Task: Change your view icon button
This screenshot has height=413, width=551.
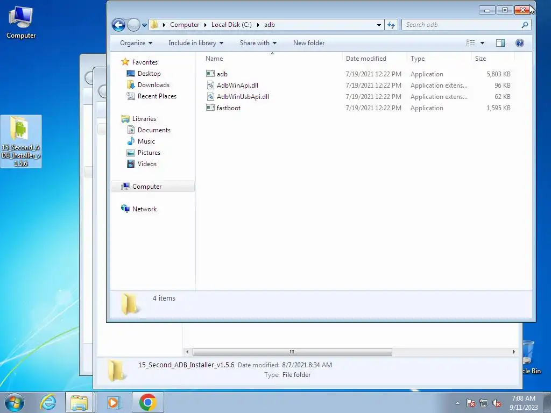Action: pyautogui.click(x=470, y=43)
